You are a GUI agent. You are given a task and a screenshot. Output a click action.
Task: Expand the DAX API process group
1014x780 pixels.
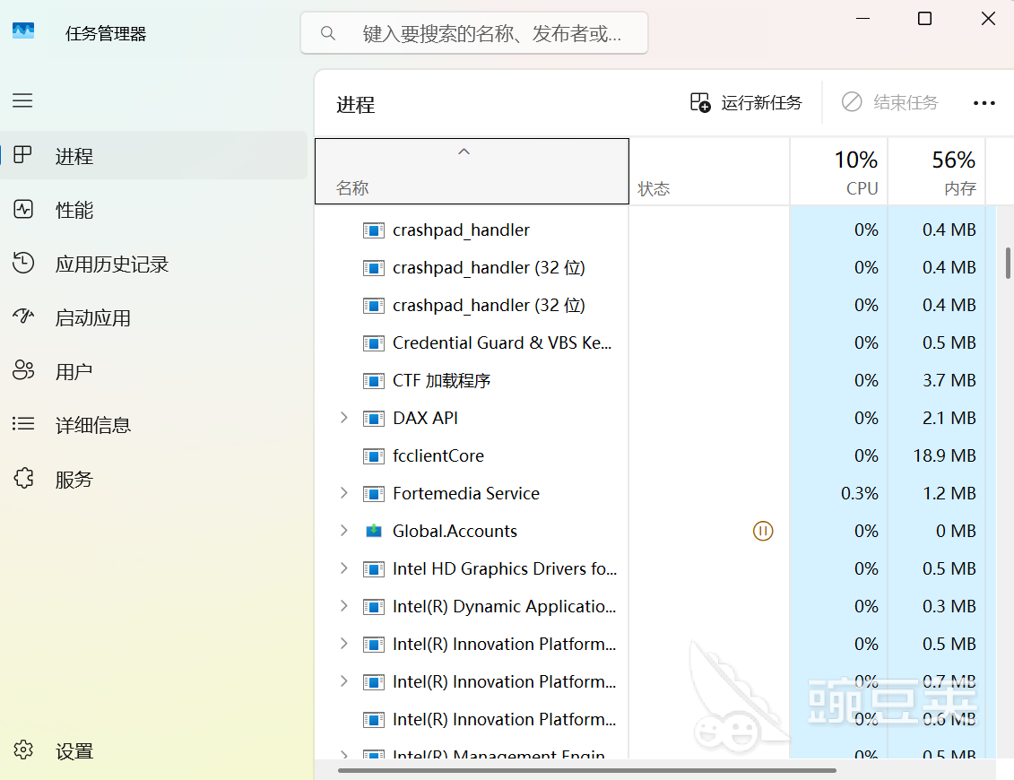point(344,418)
